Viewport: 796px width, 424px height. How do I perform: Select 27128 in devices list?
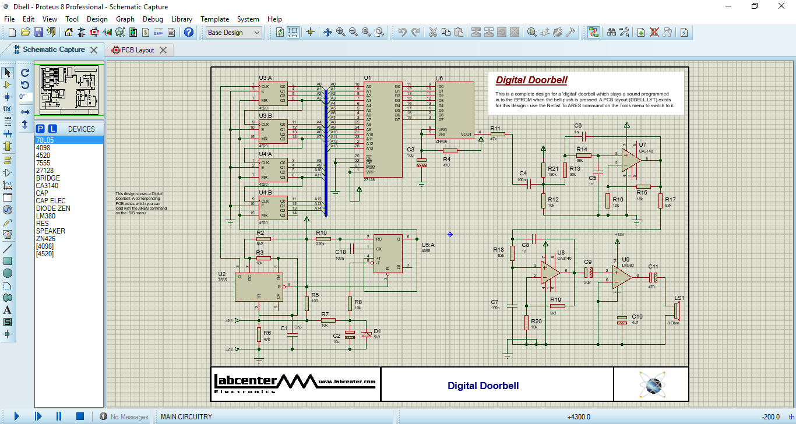(x=69, y=171)
